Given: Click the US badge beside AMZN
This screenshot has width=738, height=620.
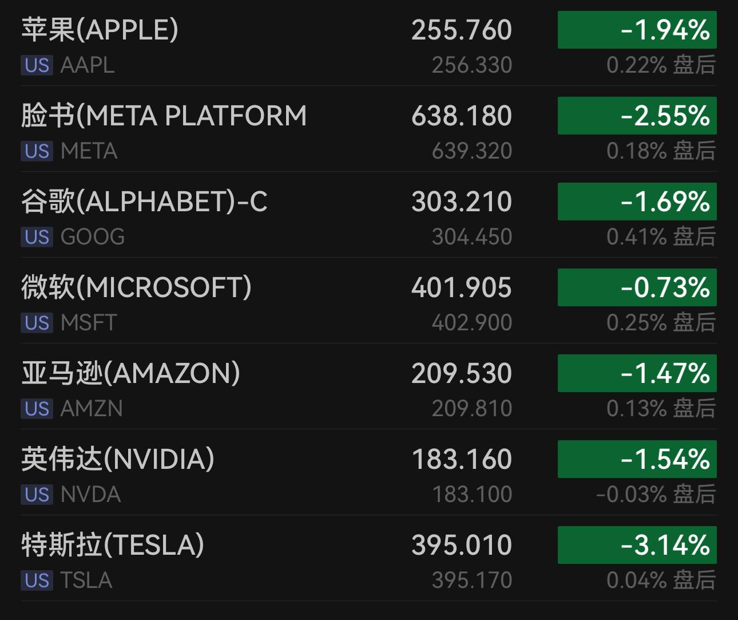Looking at the screenshot, I should [37, 409].
